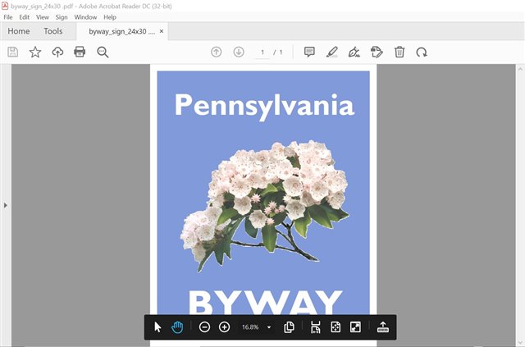This screenshot has height=347, width=525.
Task: Select the Highlight text tool
Action: [331, 52]
